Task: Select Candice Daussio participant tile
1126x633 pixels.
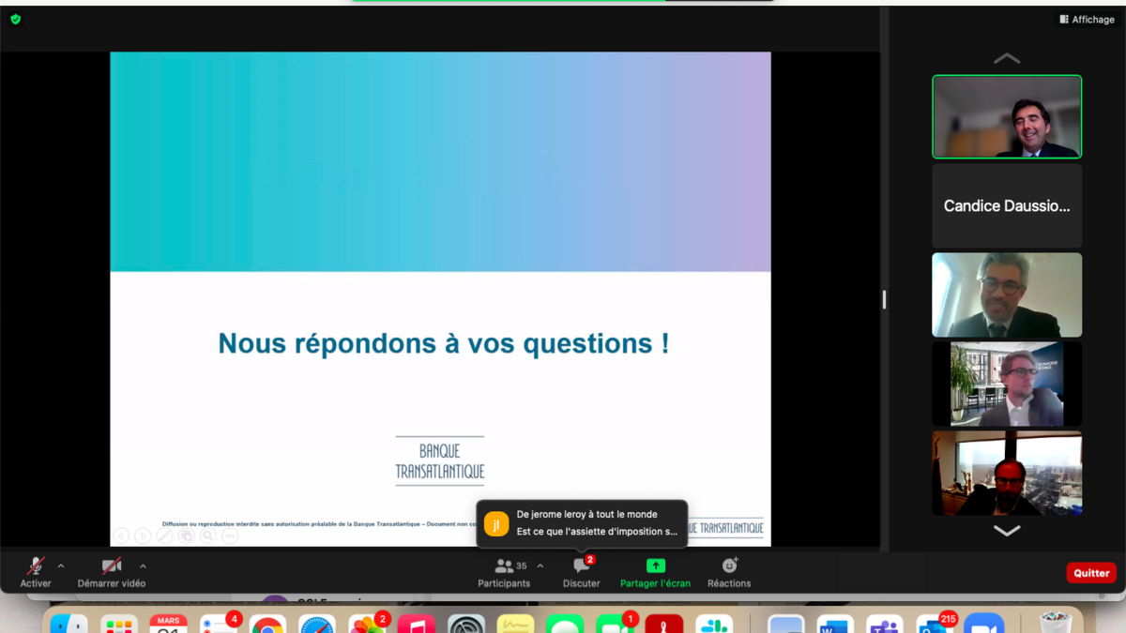Action: [1007, 206]
